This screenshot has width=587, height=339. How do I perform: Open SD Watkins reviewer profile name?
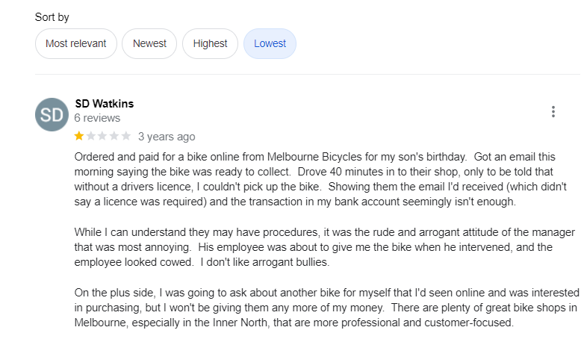105,104
